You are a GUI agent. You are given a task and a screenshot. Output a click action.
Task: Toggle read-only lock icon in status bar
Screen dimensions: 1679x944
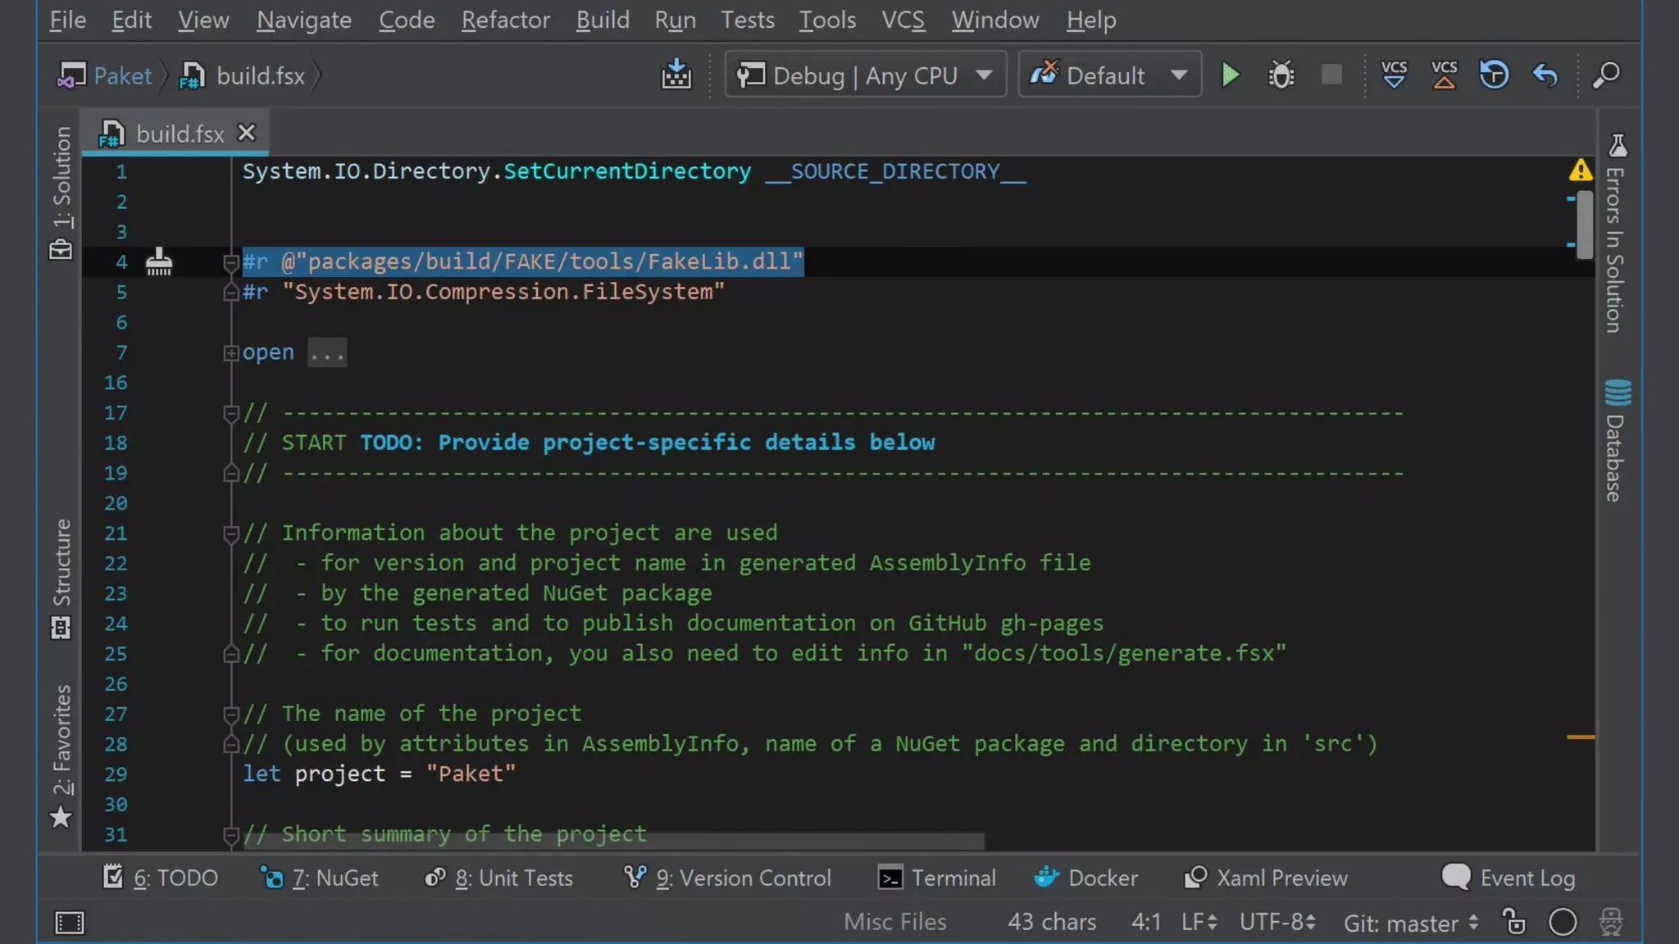[1513, 922]
